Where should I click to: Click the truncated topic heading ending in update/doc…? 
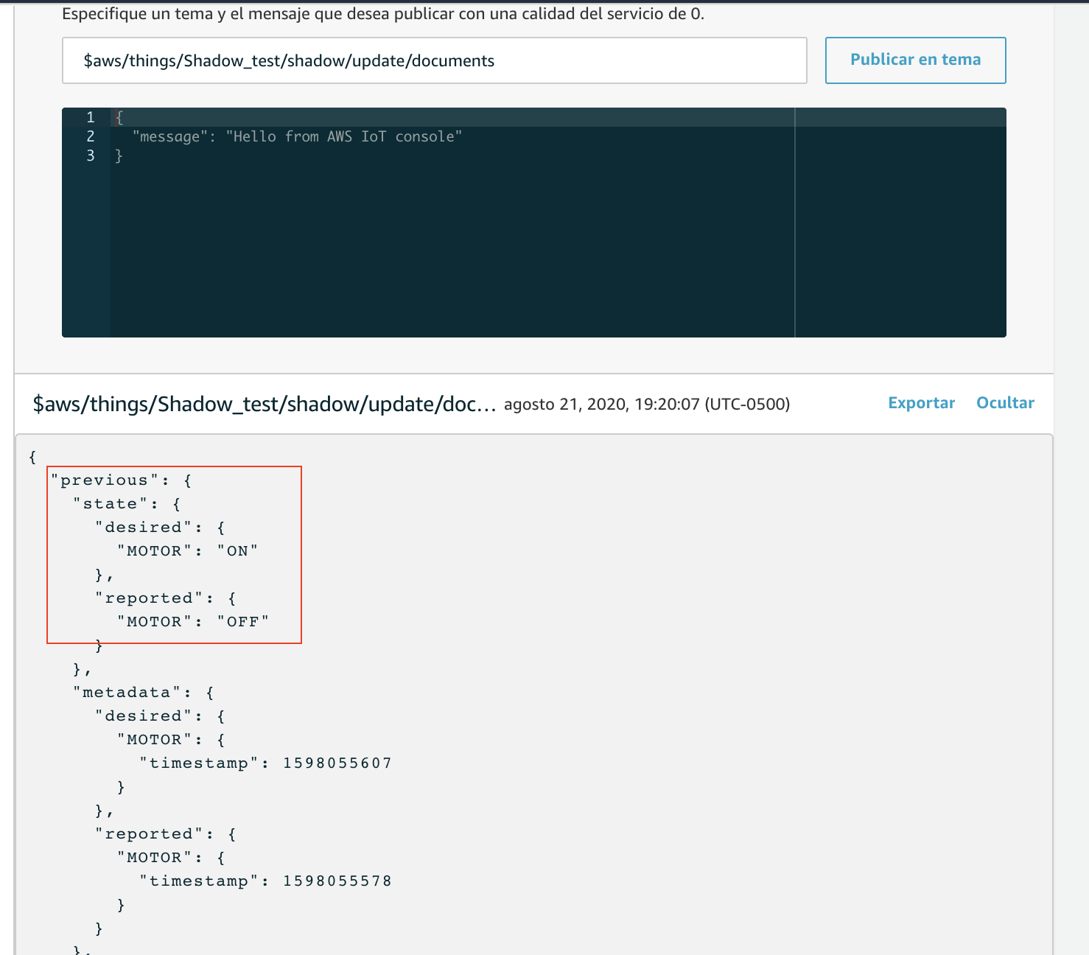coord(265,404)
